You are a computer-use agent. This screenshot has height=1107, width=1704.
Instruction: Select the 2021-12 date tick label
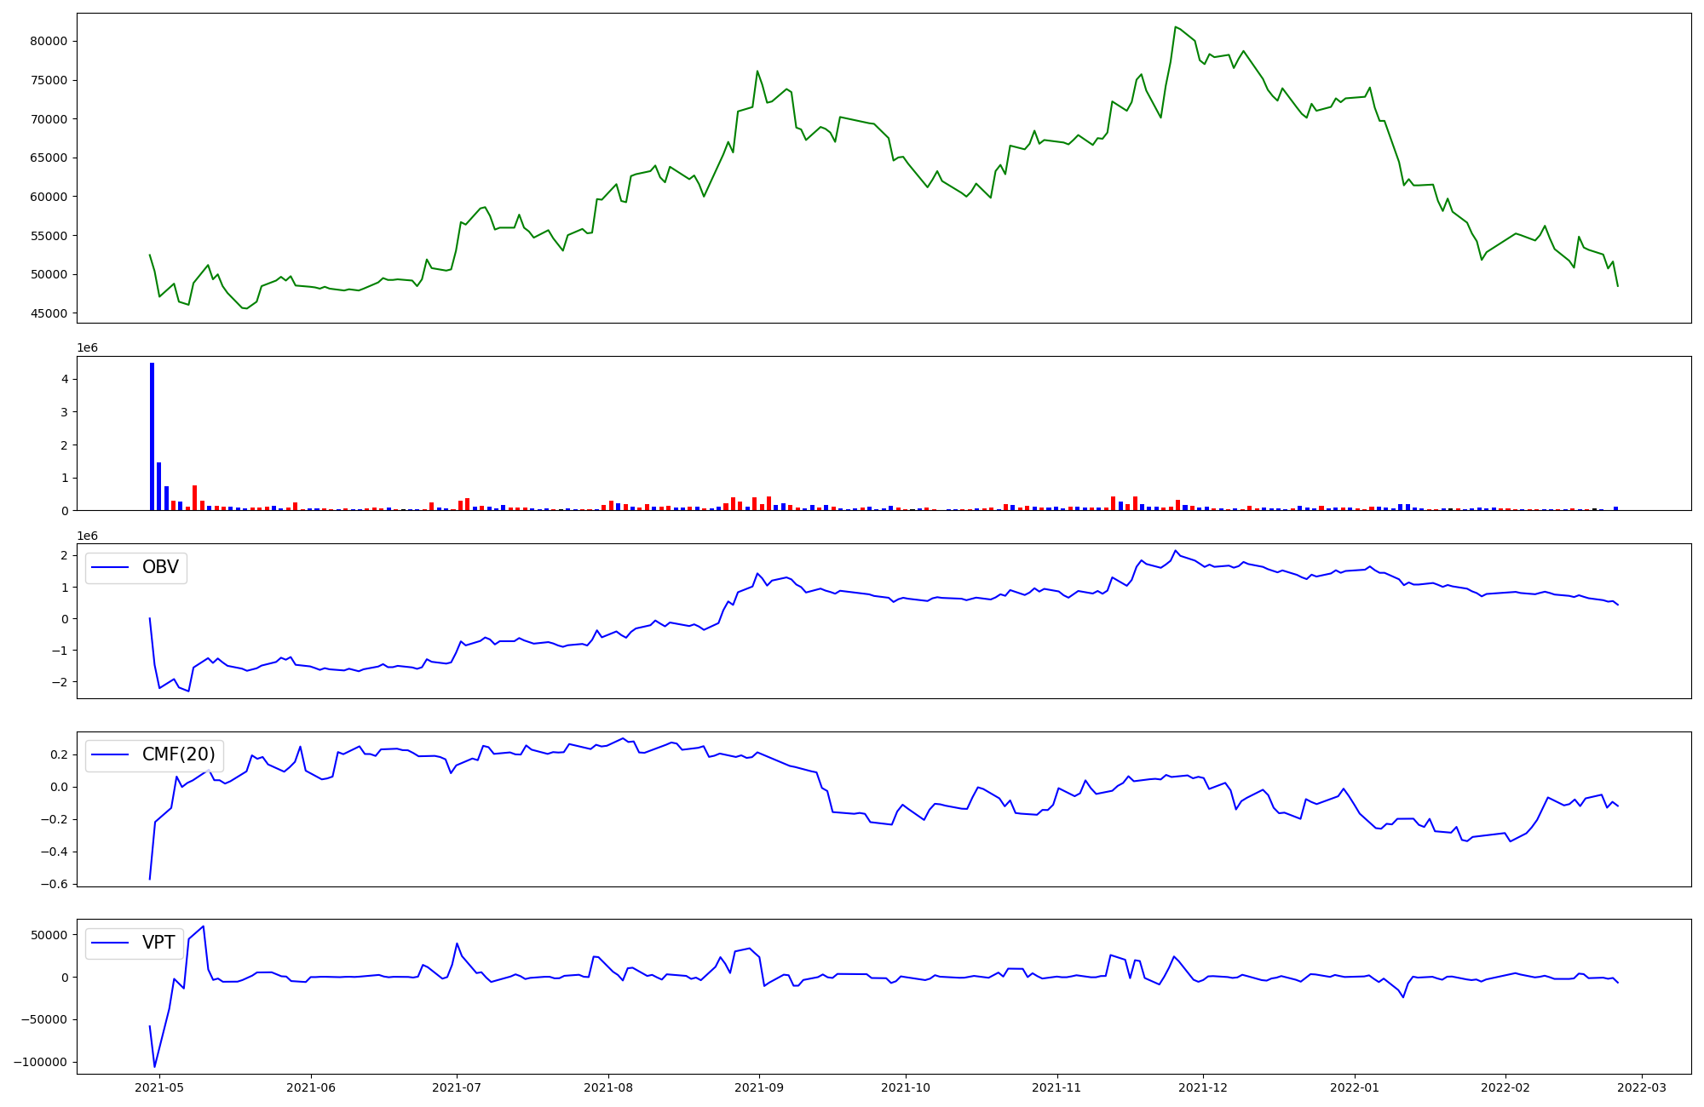pos(1203,1087)
